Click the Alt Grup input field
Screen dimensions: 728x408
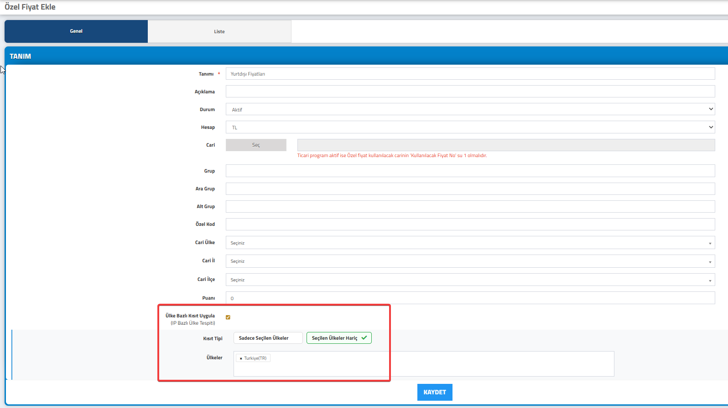(470, 206)
